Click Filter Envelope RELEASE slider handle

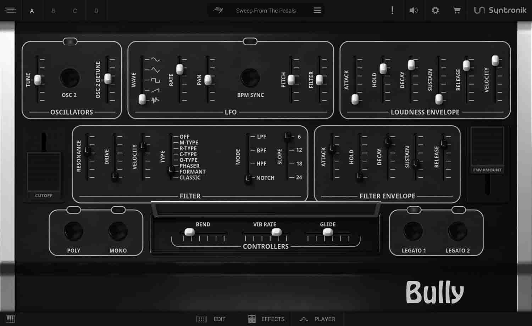point(443,143)
